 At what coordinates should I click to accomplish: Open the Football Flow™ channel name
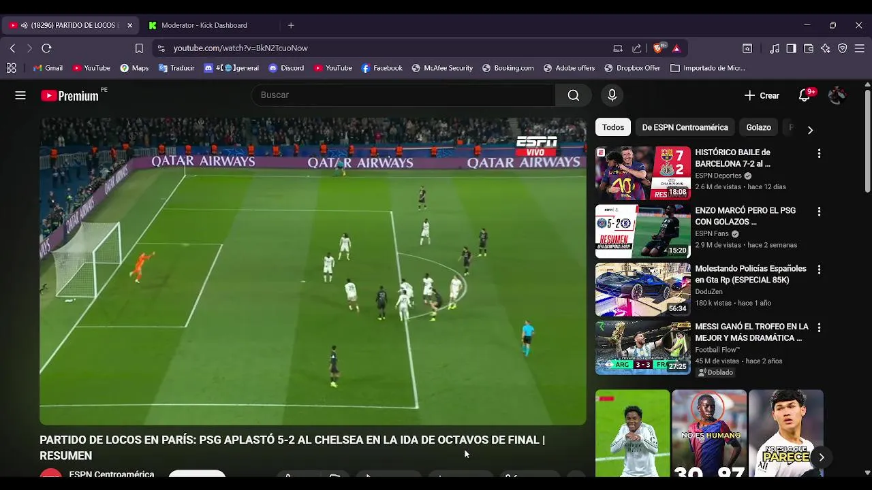point(717,350)
